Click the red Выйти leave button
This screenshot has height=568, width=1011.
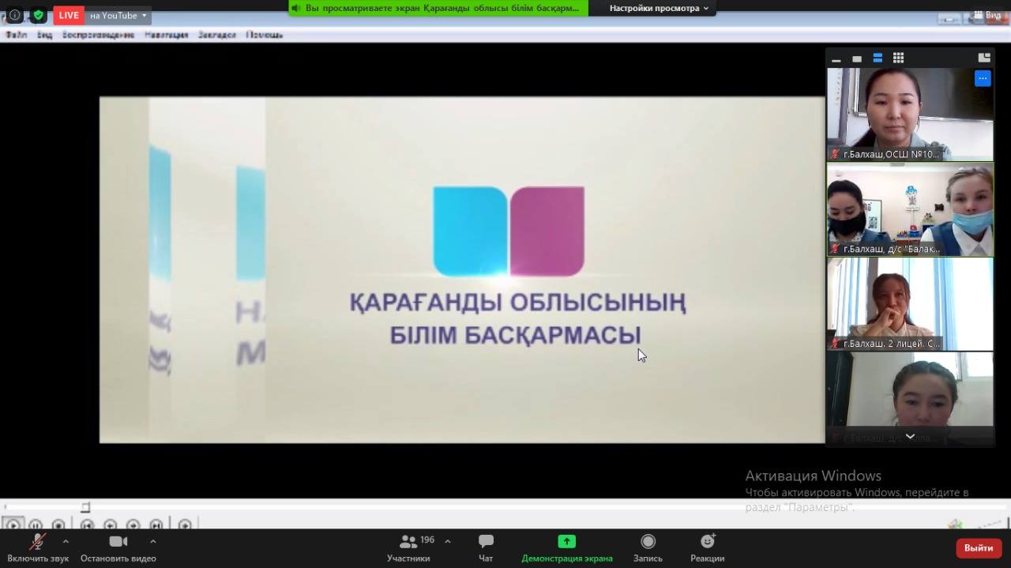point(978,547)
